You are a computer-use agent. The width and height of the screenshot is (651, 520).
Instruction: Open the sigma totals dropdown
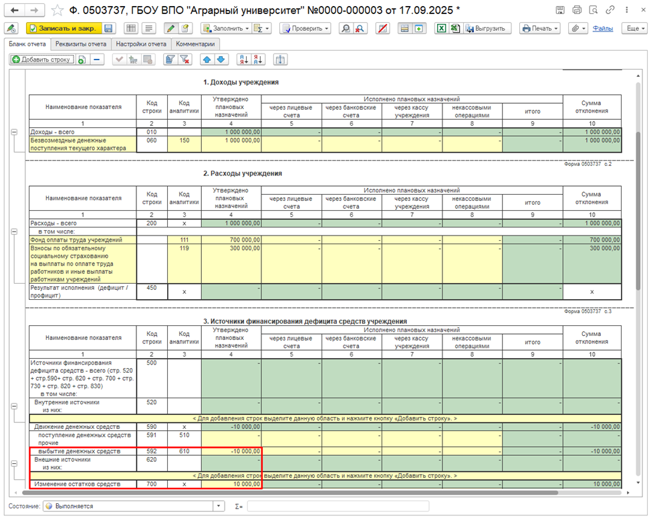(x=261, y=28)
